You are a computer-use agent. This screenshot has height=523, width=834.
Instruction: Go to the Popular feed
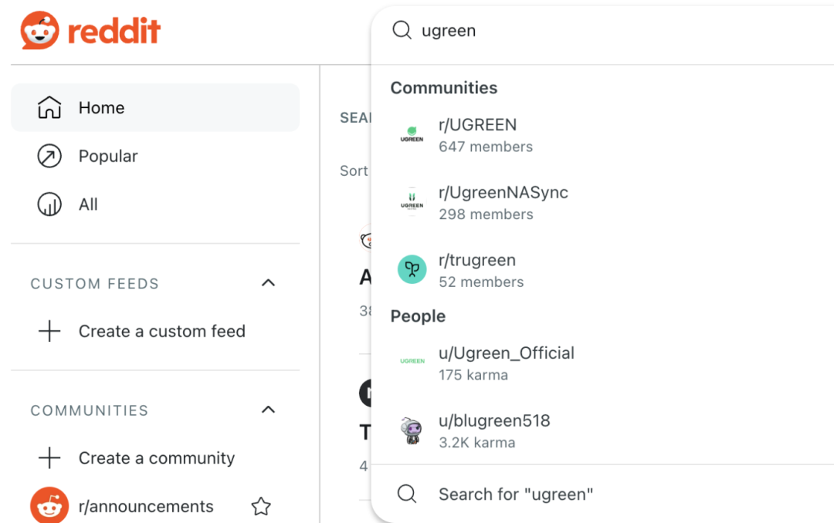coord(108,157)
